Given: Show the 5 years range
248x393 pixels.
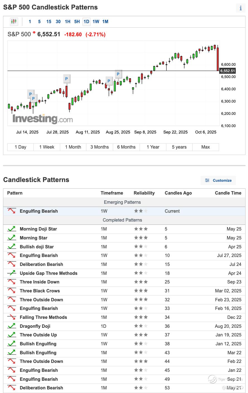Looking at the screenshot, I should (x=179, y=147).
